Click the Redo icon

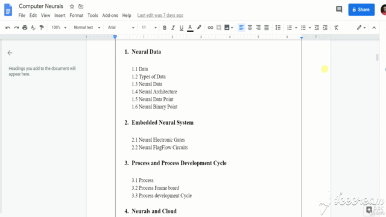click(16, 28)
